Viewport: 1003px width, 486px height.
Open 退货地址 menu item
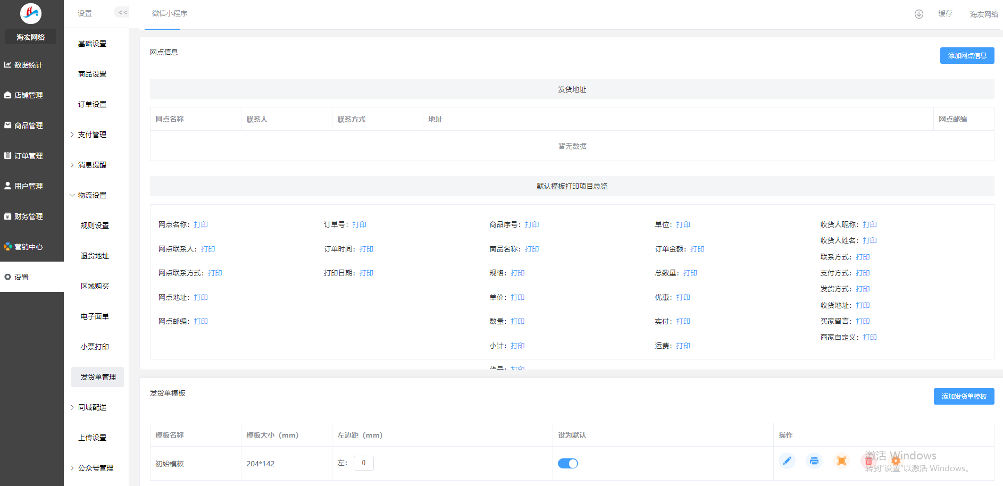pos(95,256)
